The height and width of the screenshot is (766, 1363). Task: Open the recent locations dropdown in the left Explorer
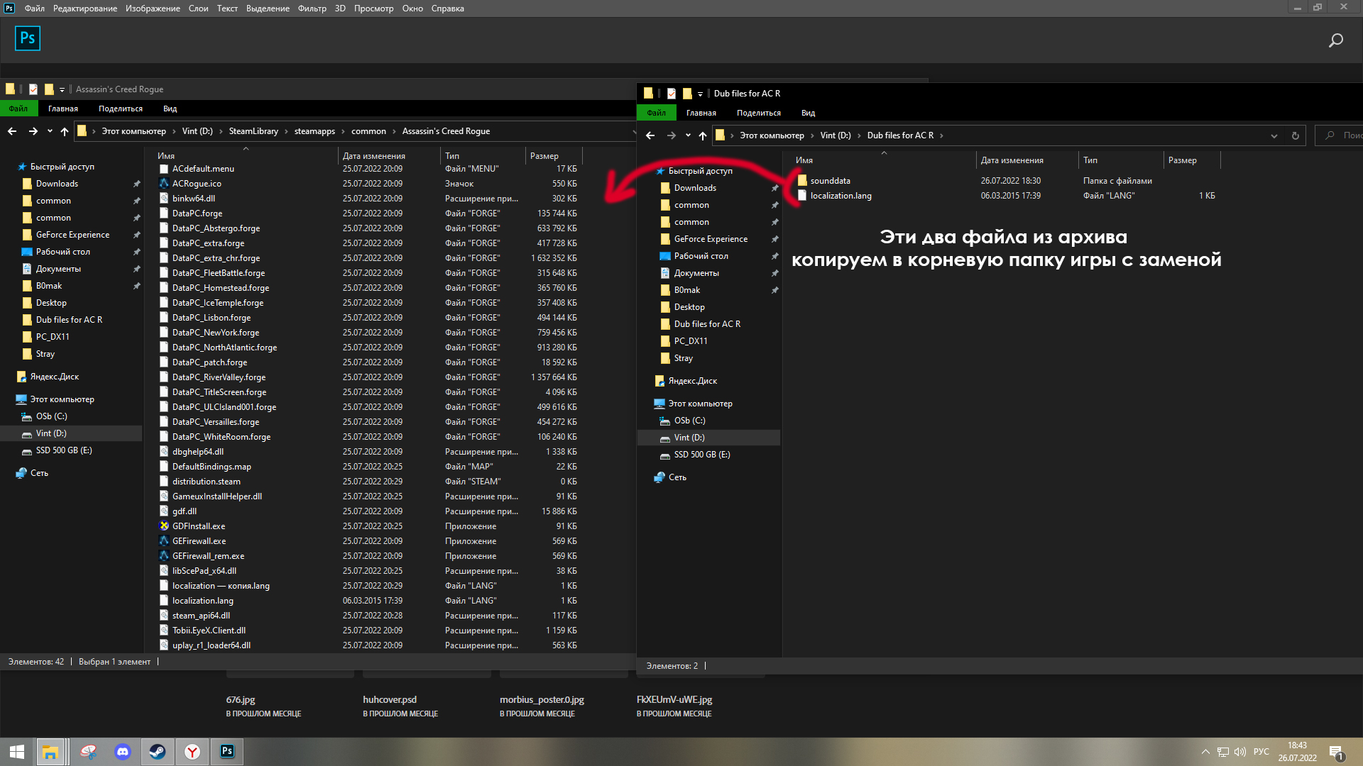[50, 131]
